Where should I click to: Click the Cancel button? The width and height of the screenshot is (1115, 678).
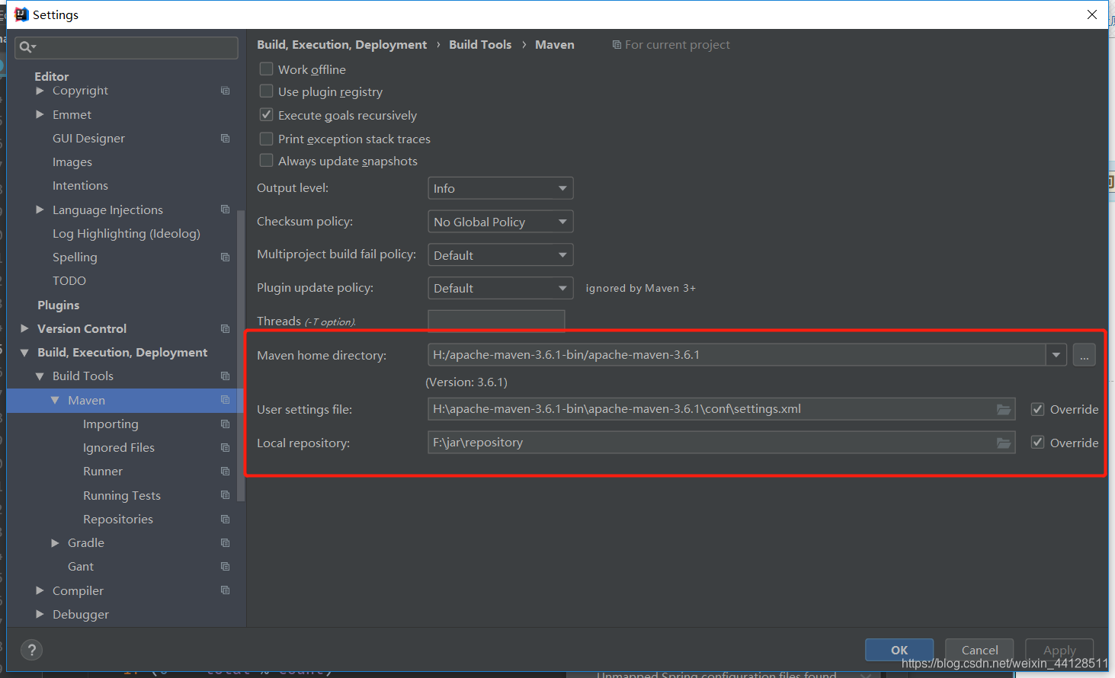979,650
